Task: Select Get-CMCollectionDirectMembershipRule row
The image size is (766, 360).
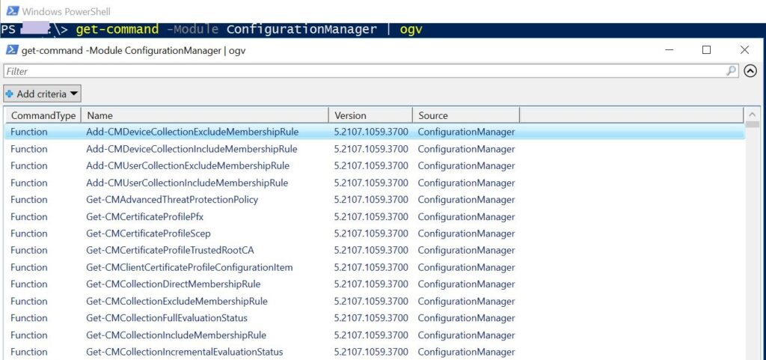Action: 375,284
